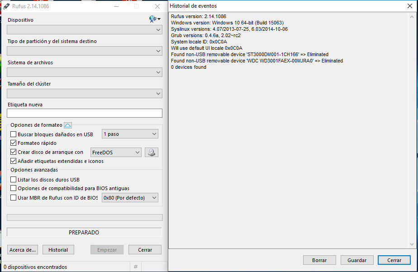The height and width of the screenshot is (272, 418).
Task: Toggle Crear disco de arranque con
Action: [13, 152]
